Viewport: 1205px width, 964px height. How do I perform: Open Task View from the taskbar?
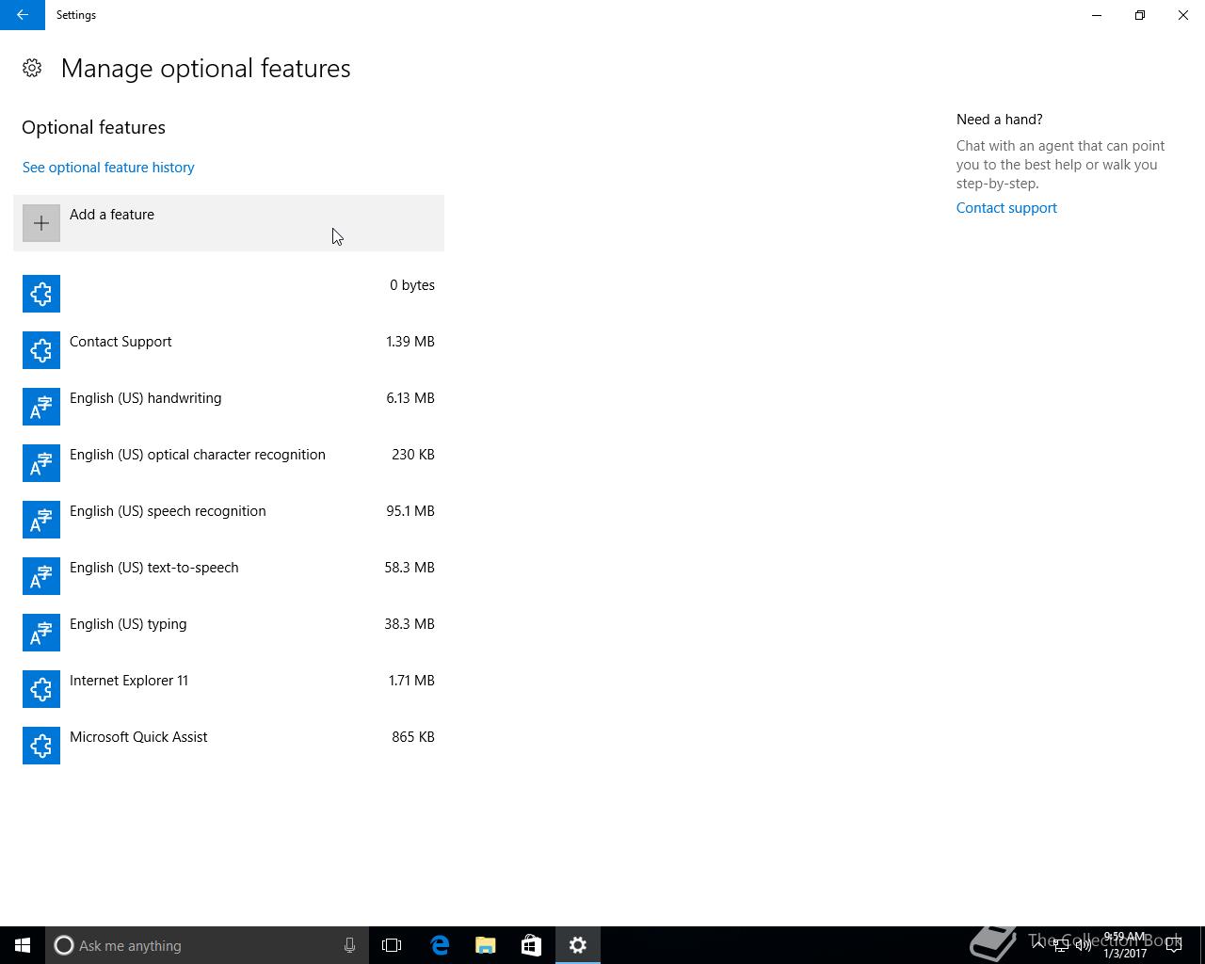click(x=392, y=945)
